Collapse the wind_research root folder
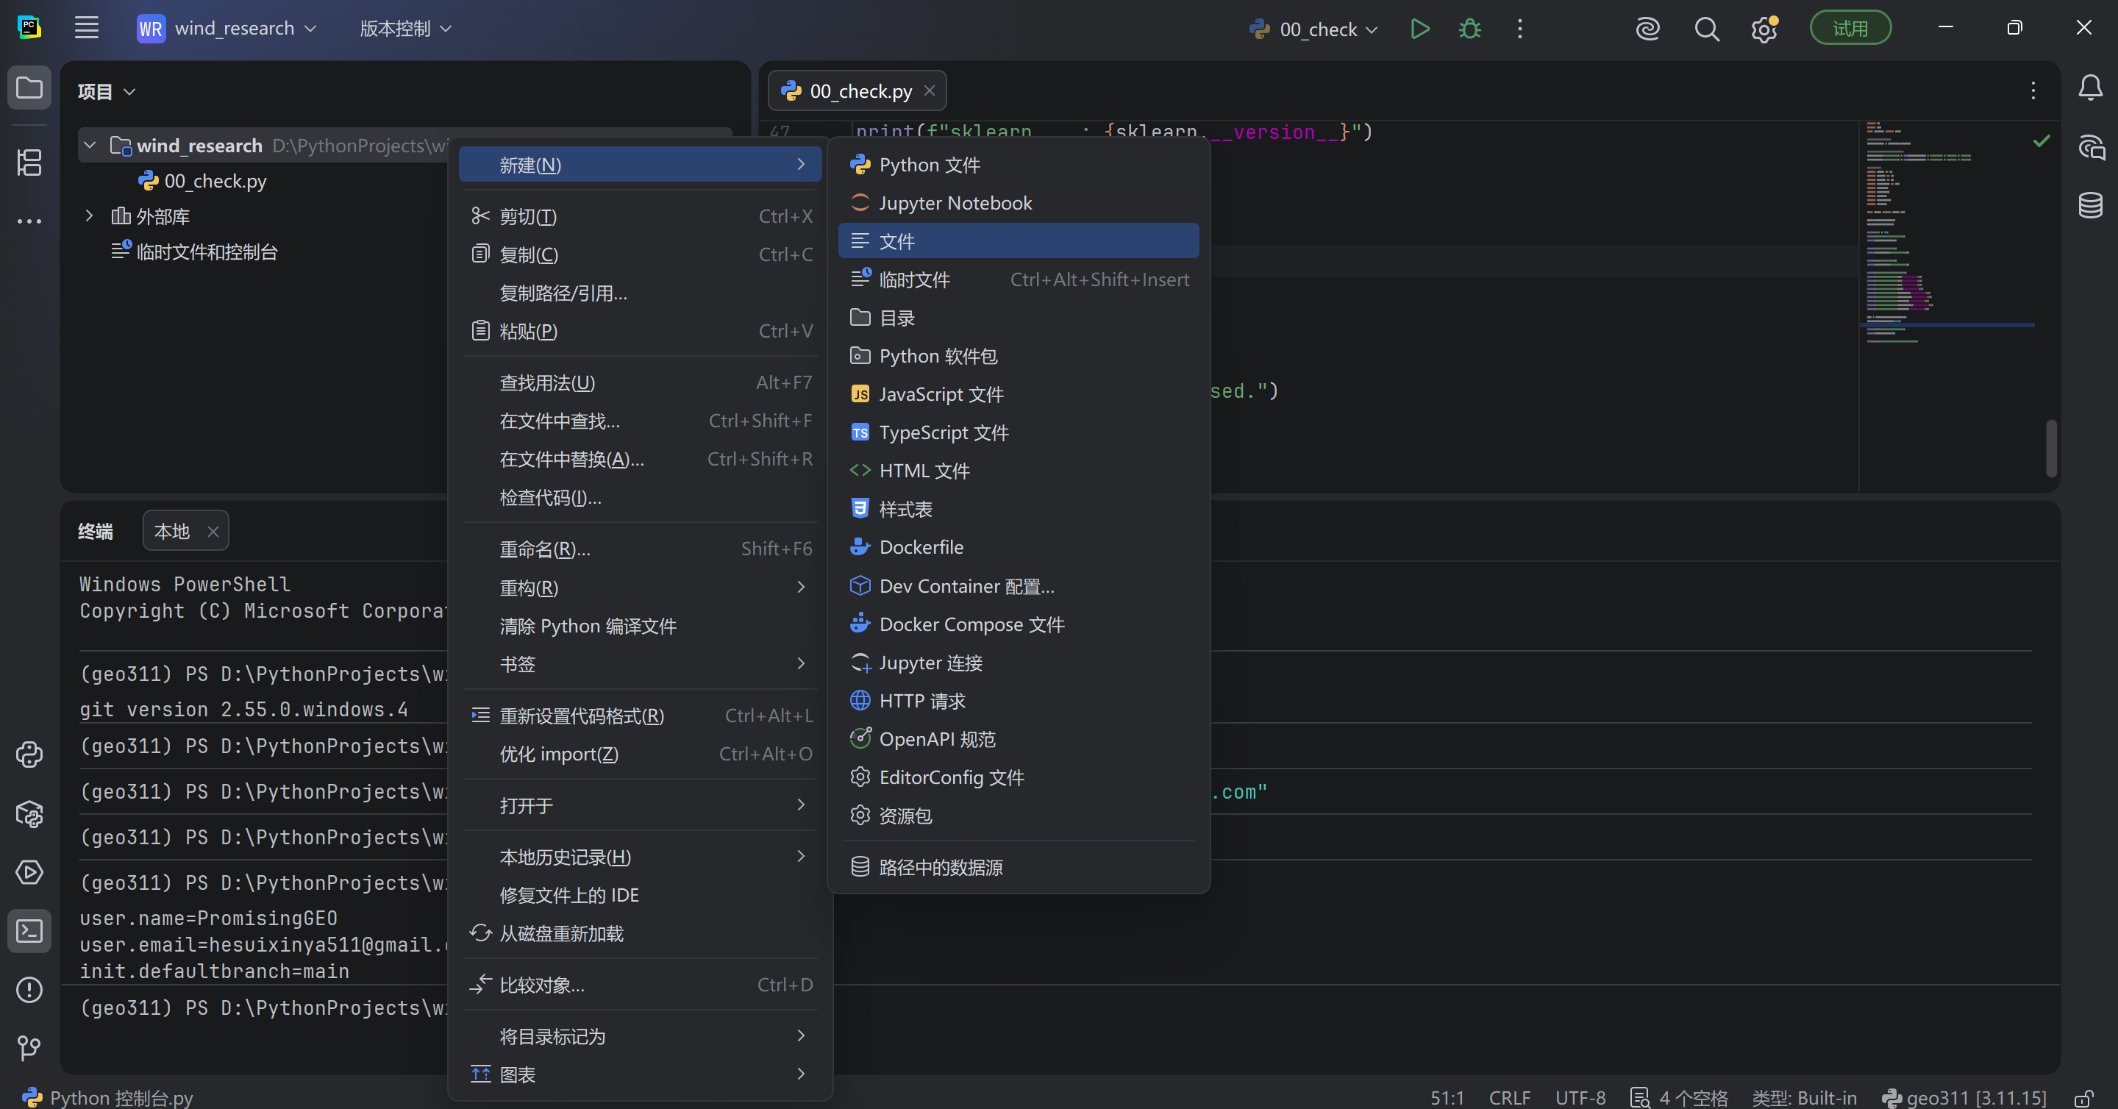This screenshot has width=2118, height=1109. (90, 146)
